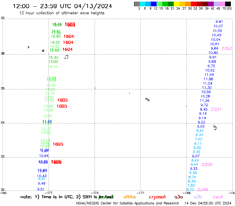
Task: Click the light green value '14.06'
Action: pos(48,110)
